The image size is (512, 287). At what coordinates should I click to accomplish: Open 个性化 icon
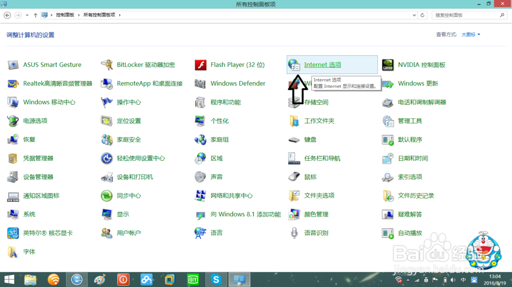pos(201,121)
